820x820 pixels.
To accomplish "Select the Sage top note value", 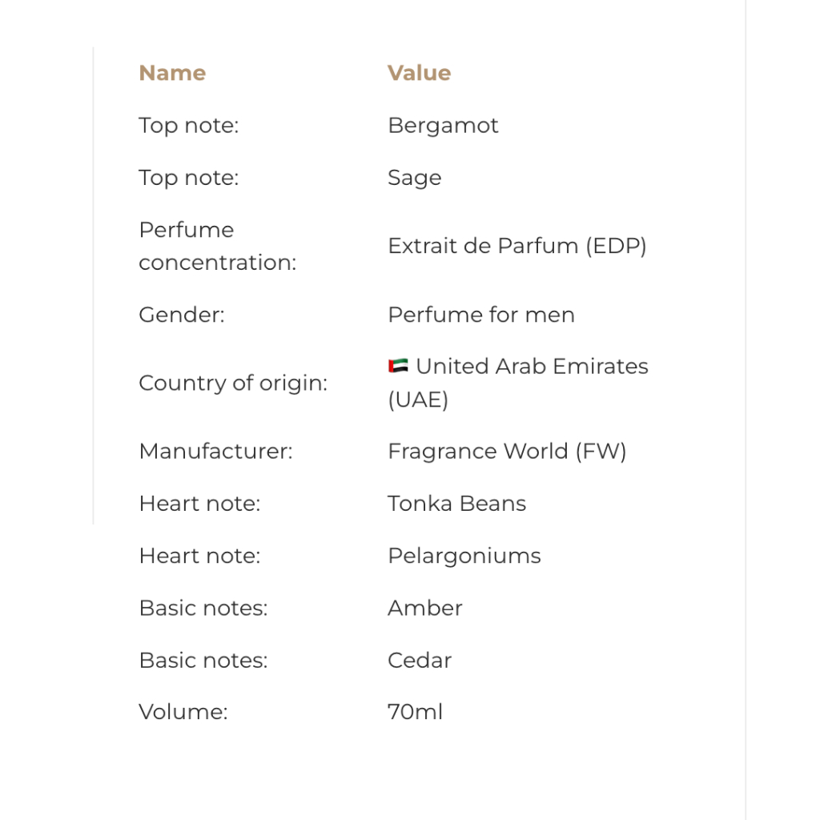I will click(414, 178).
